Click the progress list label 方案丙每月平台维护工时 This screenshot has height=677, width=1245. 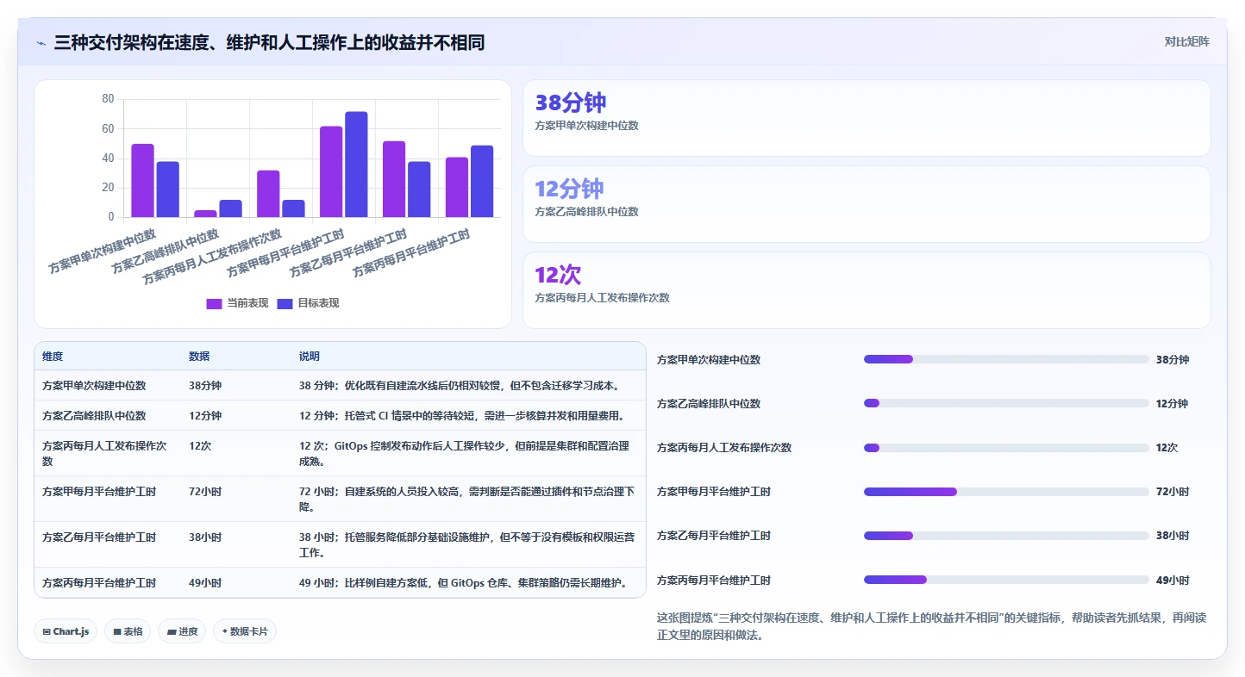click(x=714, y=581)
